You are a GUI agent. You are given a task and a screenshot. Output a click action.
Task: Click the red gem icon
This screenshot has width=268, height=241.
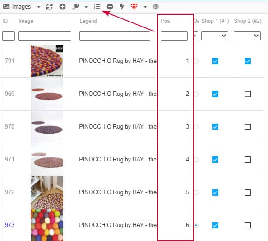134,7
